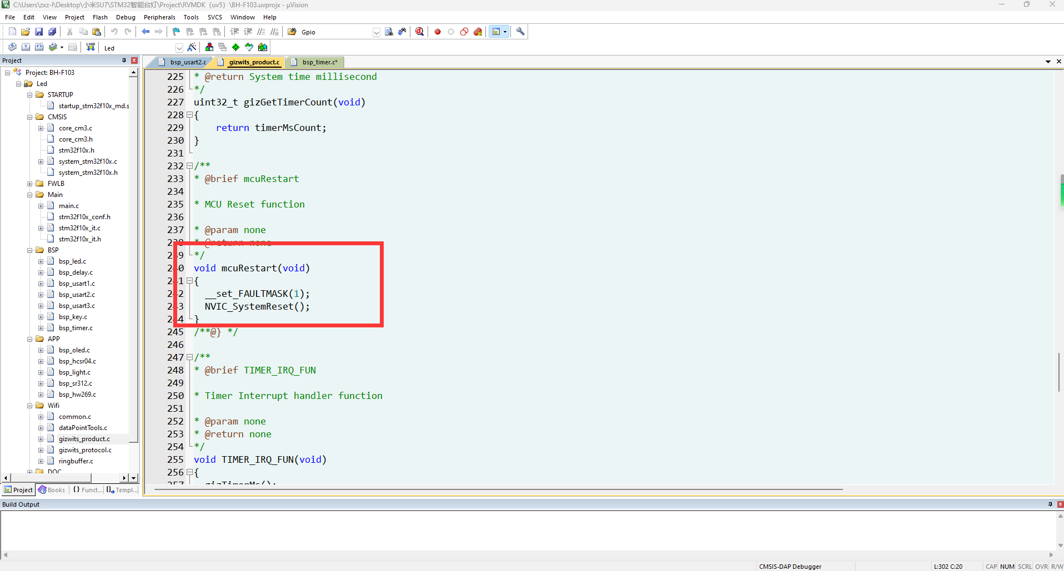This screenshot has width=1064, height=571.
Task: Open the Led target selection dropdown
Action: pos(179,48)
